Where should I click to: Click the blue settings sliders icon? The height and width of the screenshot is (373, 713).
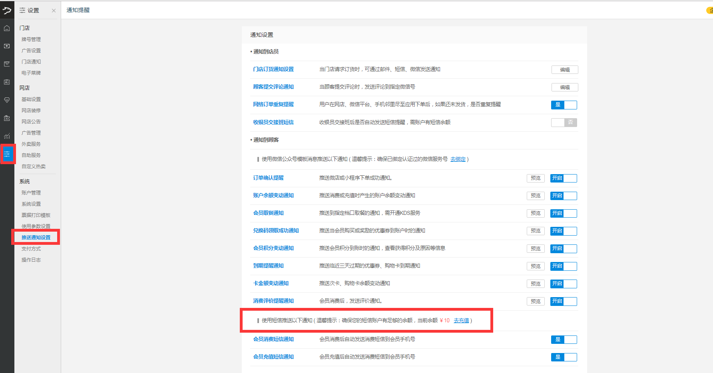[7, 154]
